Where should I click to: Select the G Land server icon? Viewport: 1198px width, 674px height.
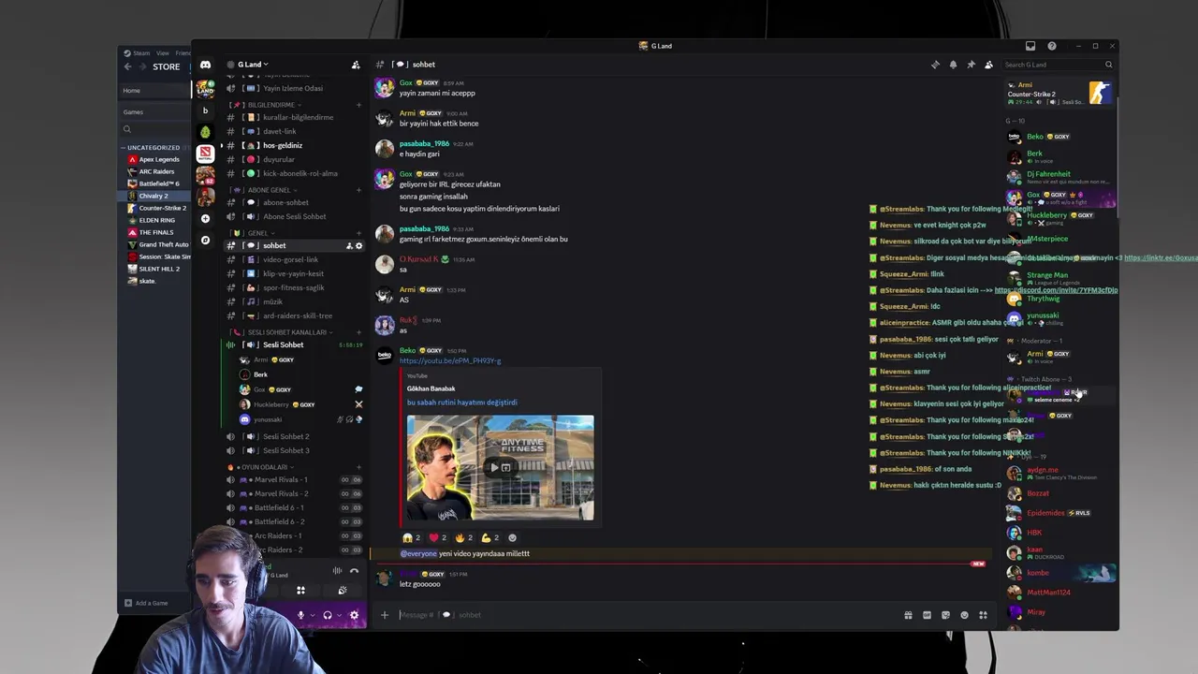205,89
